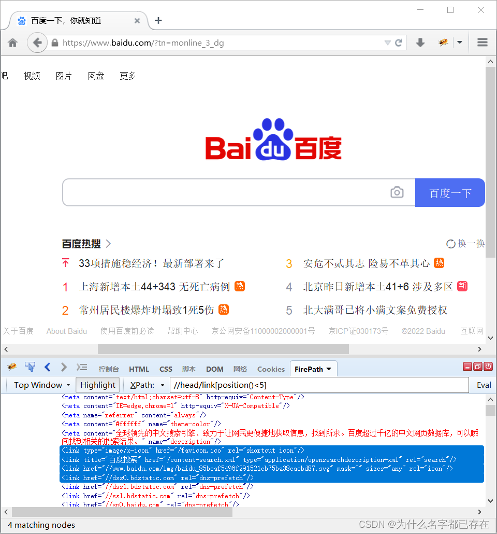This screenshot has width=497, height=534.
Task: Open hot search 33项措施稳经济
Action: click(x=151, y=263)
